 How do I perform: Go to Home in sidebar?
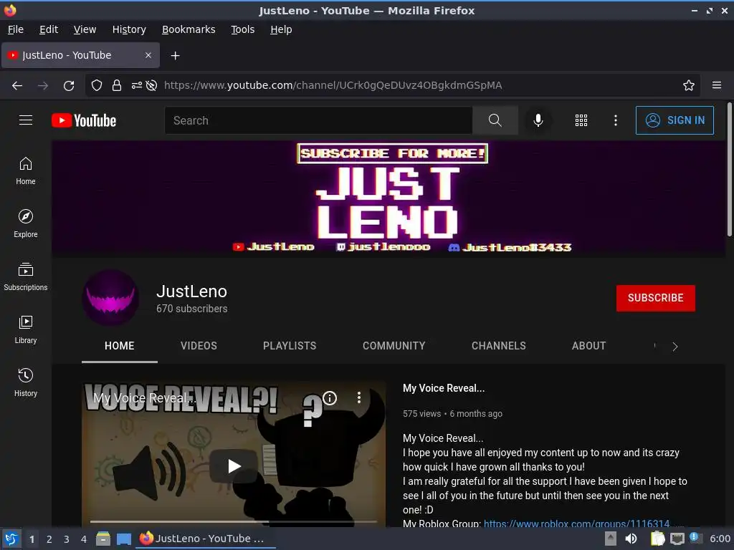[26, 170]
